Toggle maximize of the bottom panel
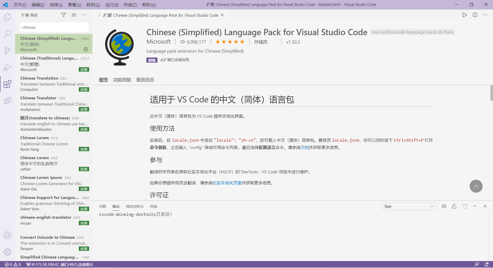Image resolution: width=493 pixels, height=268 pixels. [x=475, y=206]
